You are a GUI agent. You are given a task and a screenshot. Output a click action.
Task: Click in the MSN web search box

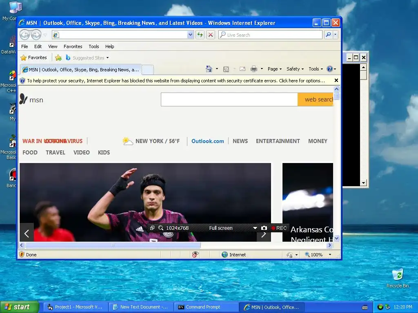(x=229, y=99)
